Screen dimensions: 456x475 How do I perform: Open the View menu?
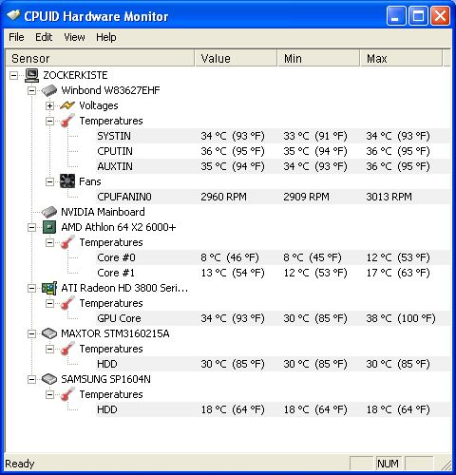74,37
